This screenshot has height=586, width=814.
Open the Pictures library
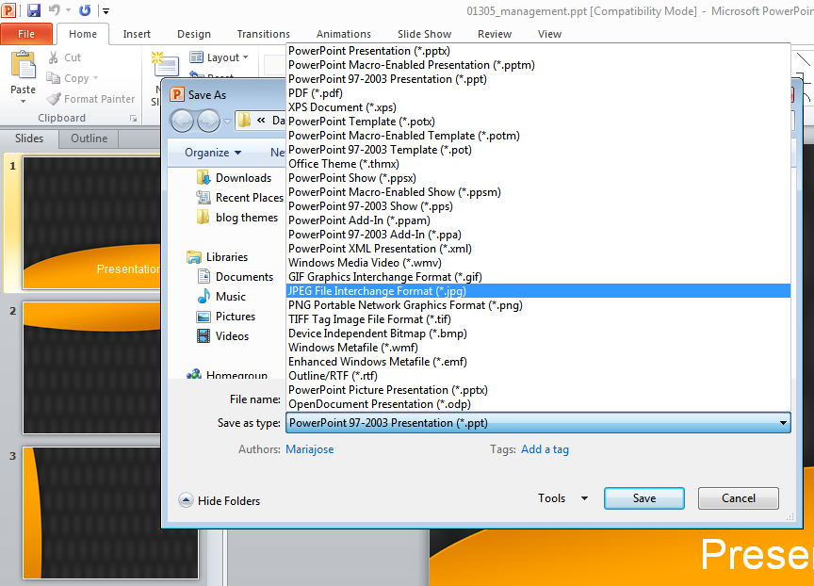coord(226,317)
